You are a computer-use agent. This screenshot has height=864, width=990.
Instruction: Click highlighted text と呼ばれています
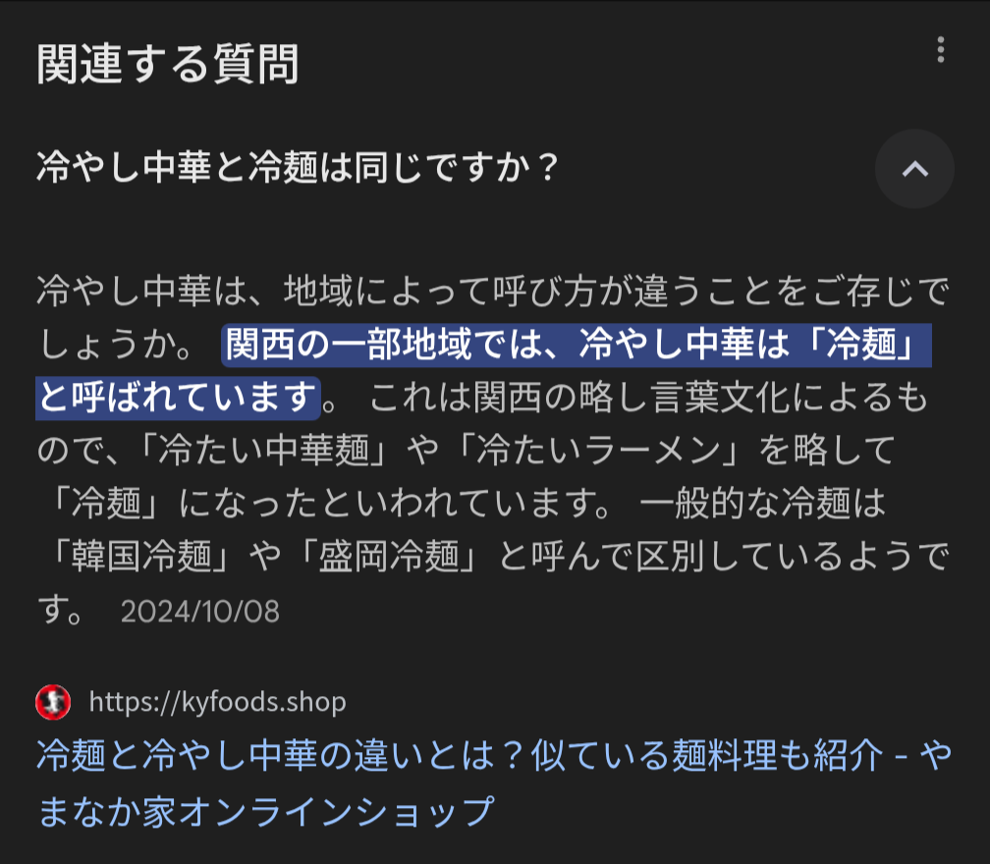(178, 398)
